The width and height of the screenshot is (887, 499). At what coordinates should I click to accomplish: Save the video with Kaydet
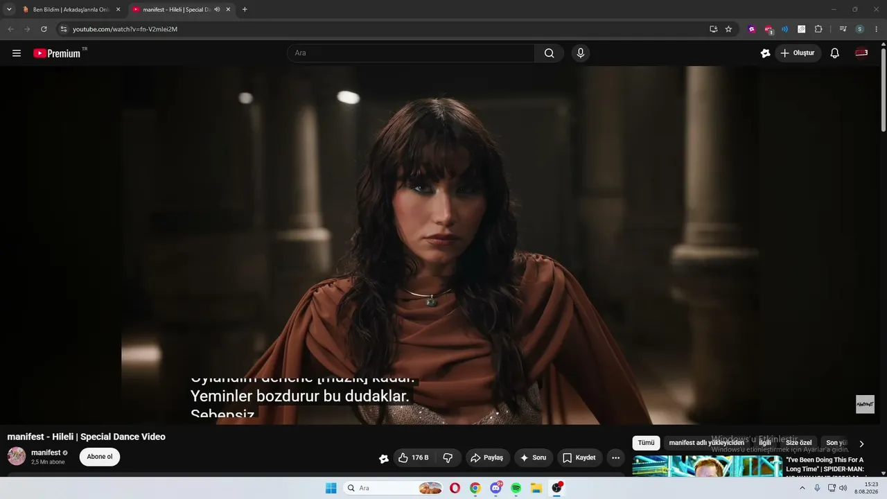point(579,458)
